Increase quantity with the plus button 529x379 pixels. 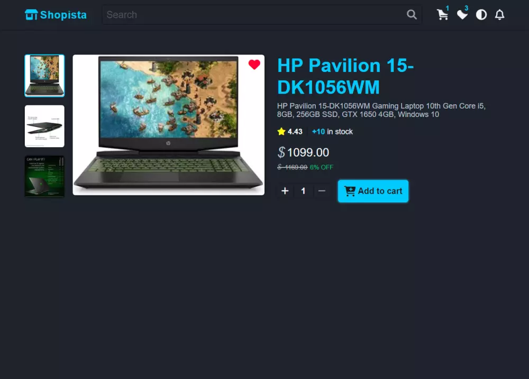click(285, 191)
